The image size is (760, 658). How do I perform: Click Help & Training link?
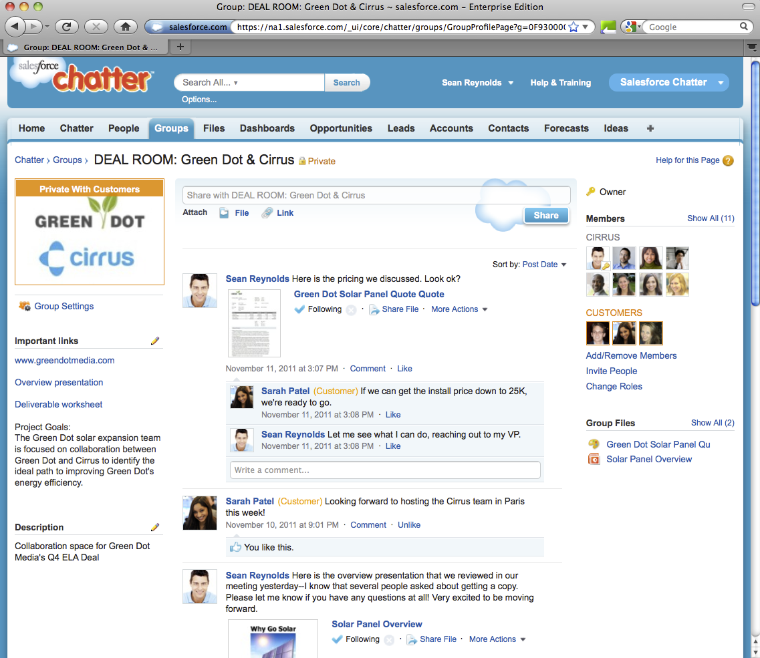pos(560,83)
